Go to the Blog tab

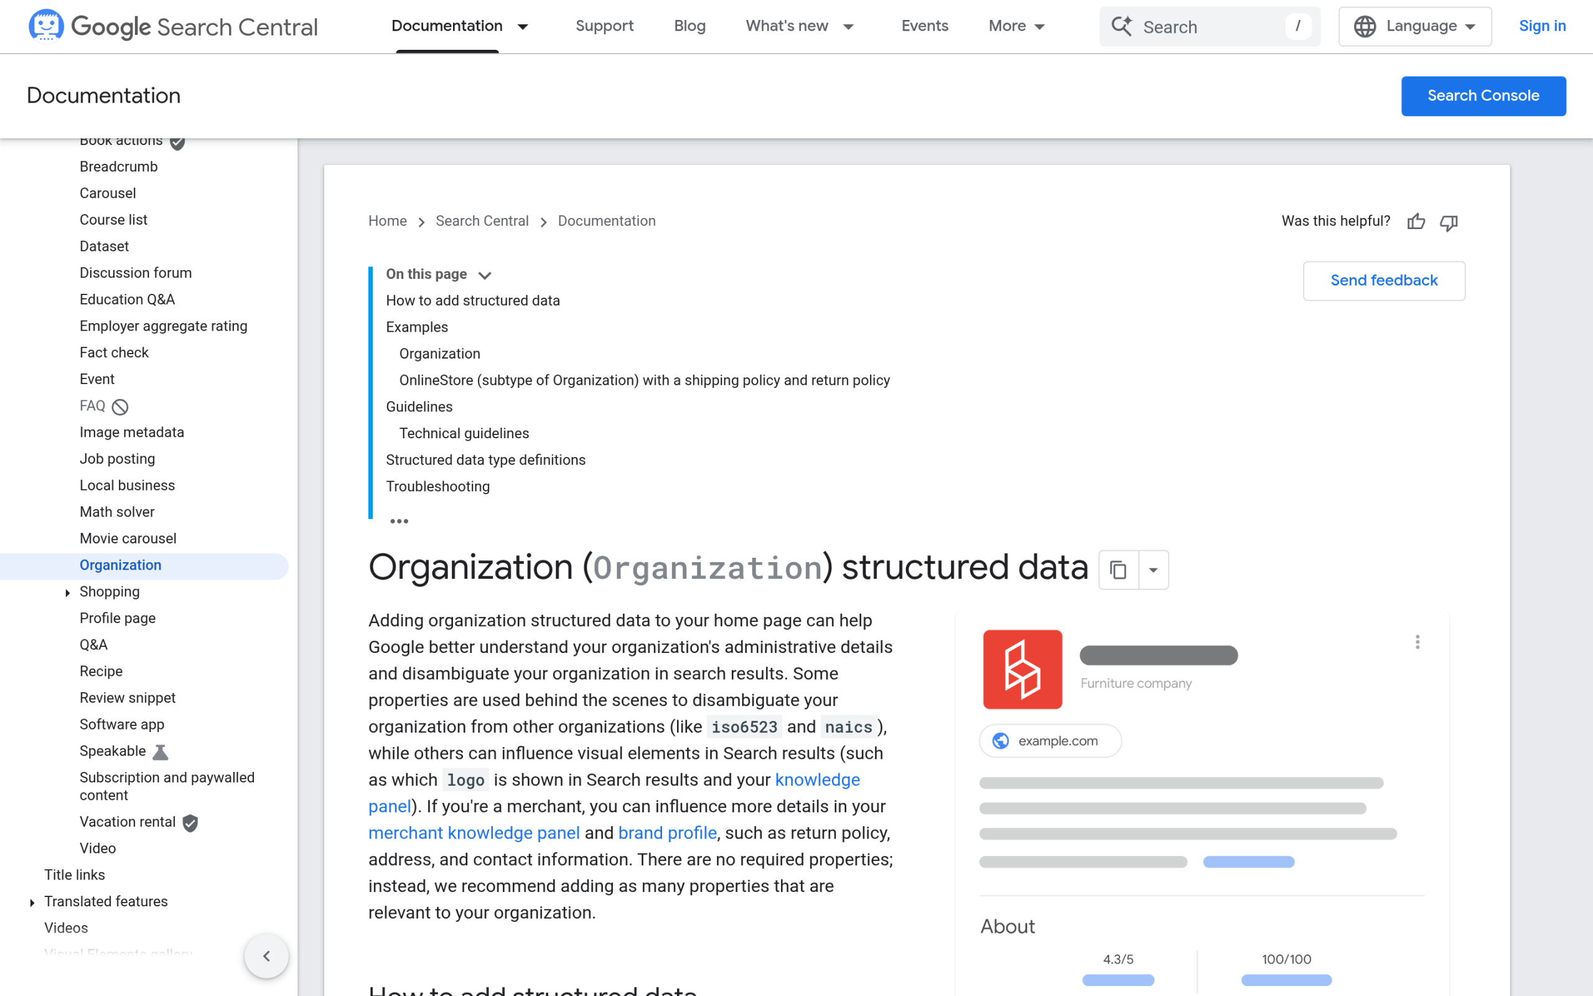click(x=689, y=26)
